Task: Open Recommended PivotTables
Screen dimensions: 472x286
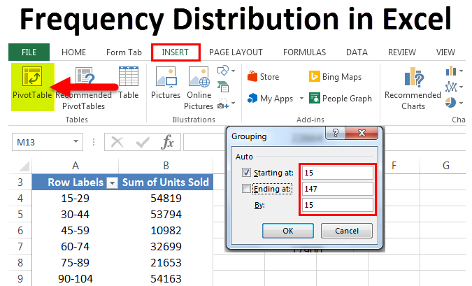Action: pyautogui.click(x=85, y=87)
